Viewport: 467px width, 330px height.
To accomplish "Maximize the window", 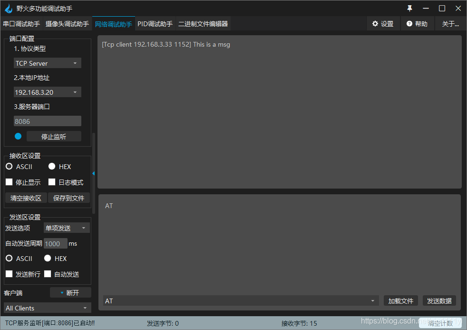I will [442, 9].
